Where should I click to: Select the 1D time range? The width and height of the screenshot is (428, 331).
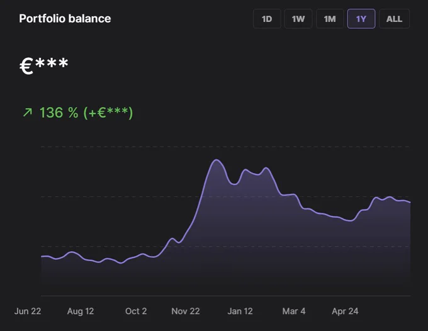pyautogui.click(x=267, y=18)
